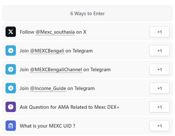The image size is (175, 136).
Task: Open the @Mexc_southasia profile link
Action: [x=55, y=32]
